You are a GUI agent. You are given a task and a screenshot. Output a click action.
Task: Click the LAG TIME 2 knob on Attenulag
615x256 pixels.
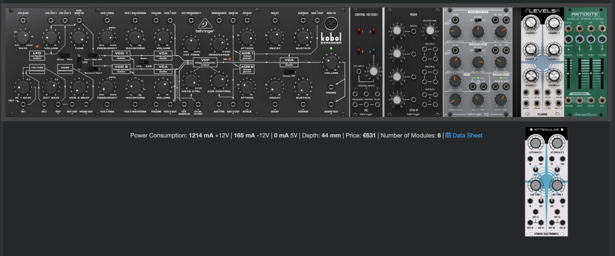coord(558,185)
